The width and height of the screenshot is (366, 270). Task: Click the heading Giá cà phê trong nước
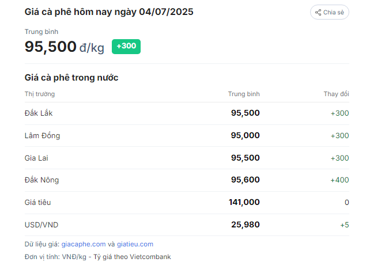(x=71, y=78)
